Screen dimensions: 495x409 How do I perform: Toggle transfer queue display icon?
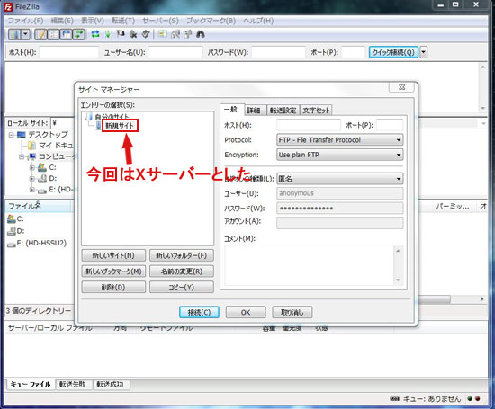coord(79,34)
